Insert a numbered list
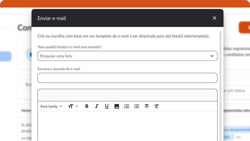Viewport: 250px width, 141px height. coord(127,106)
